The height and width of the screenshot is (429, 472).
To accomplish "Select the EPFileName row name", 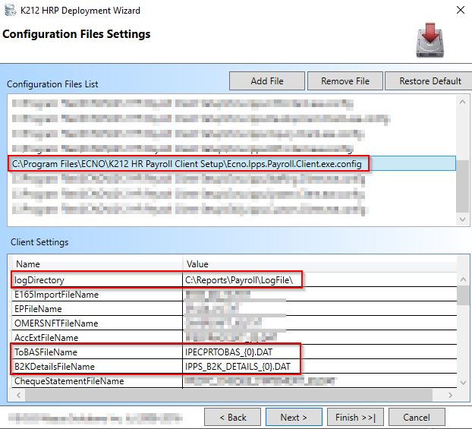I will click(97, 309).
